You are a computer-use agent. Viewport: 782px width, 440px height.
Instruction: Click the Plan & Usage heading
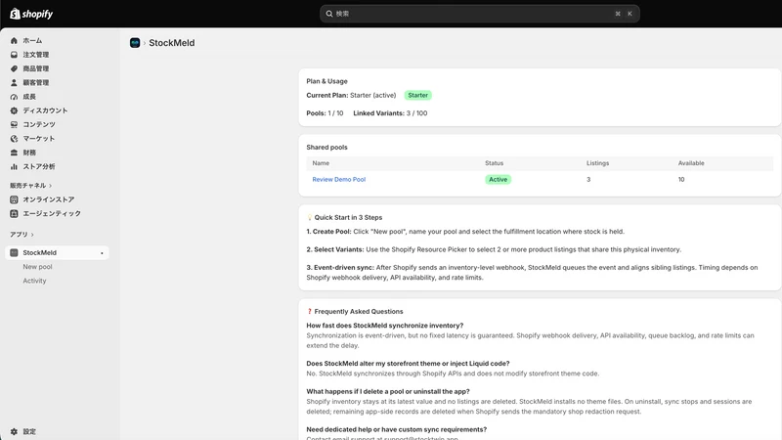[x=326, y=81]
